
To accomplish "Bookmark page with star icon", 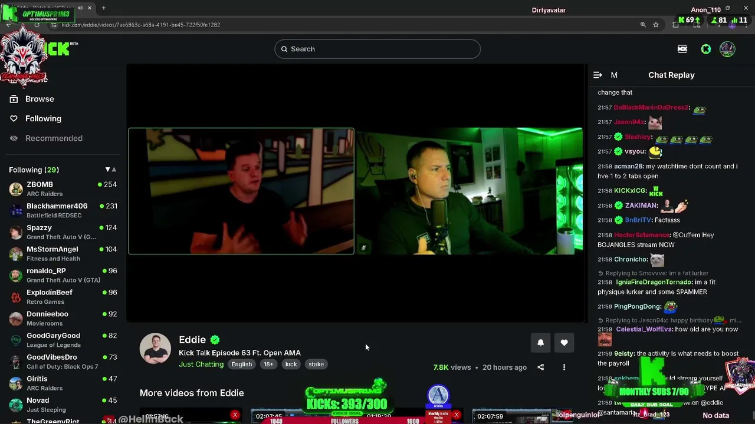I will (655, 25).
